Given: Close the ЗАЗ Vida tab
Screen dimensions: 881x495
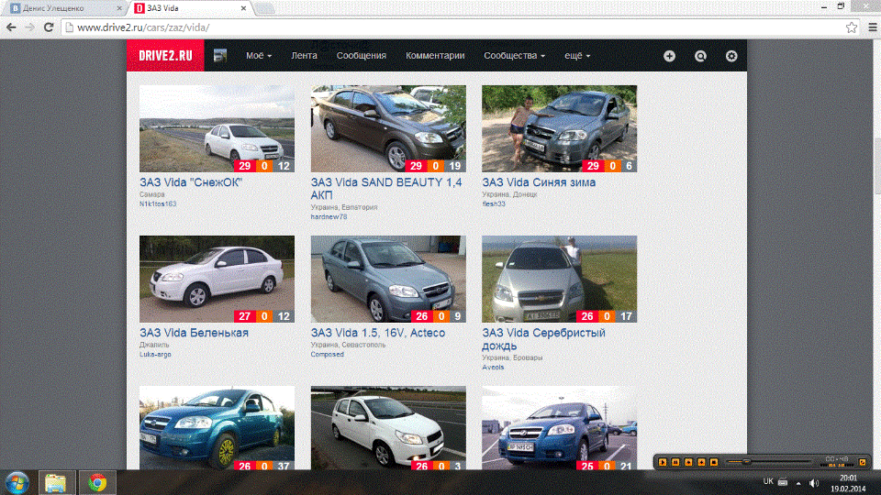Looking at the screenshot, I should tap(243, 8).
